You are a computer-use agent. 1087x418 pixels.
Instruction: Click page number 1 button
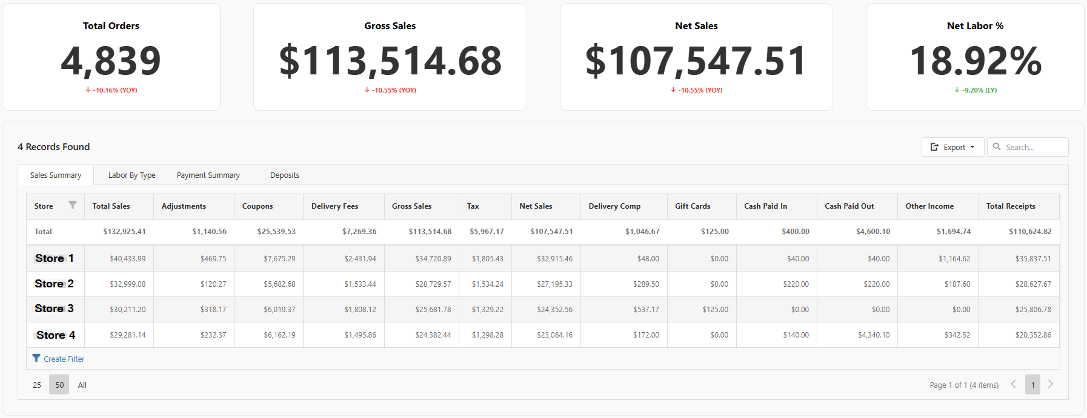(x=1032, y=384)
